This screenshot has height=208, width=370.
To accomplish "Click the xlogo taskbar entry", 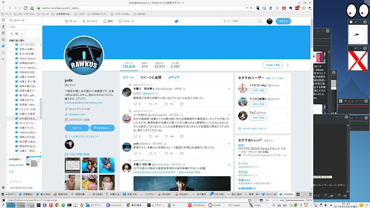I will click(255, 205).
